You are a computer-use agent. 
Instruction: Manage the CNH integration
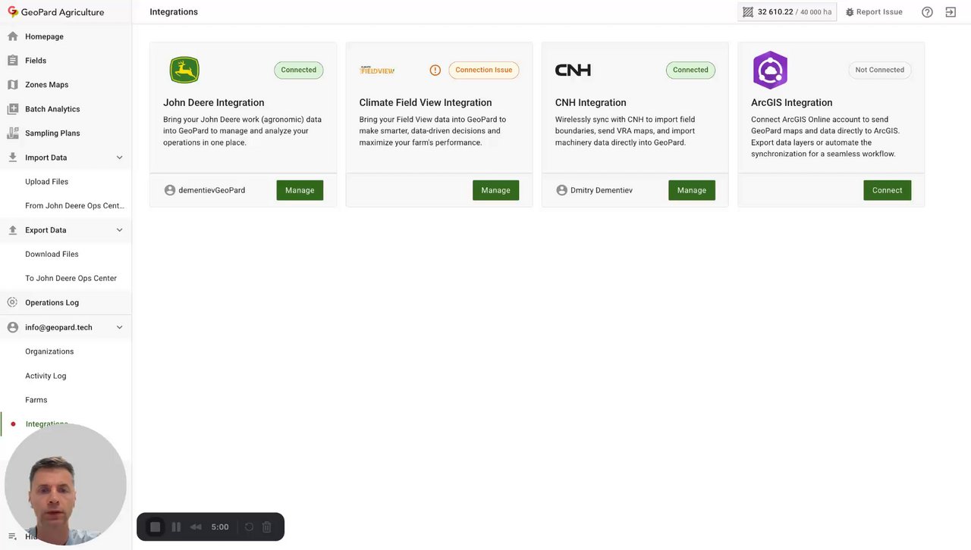pyautogui.click(x=691, y=190)
